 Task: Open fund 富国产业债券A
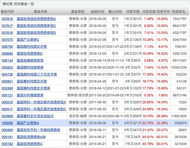pos(28,123)
